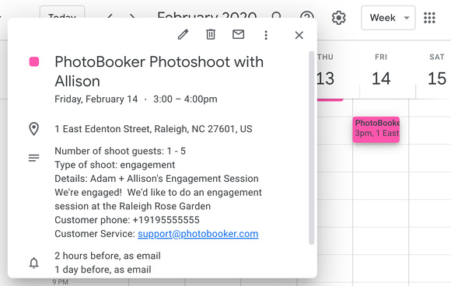Viewport: 451px width, 286px height.
Task: Click the Customer phone number line
Action: coord(127,220)
